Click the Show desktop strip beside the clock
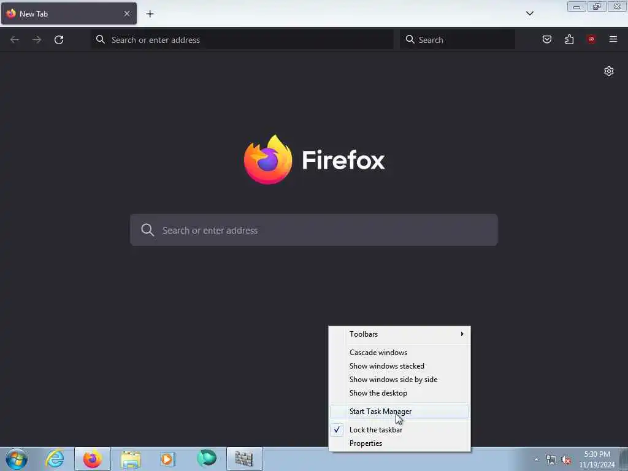Image resolution: width=628 pixels, height=471 pixels. (x=624, y=459)
